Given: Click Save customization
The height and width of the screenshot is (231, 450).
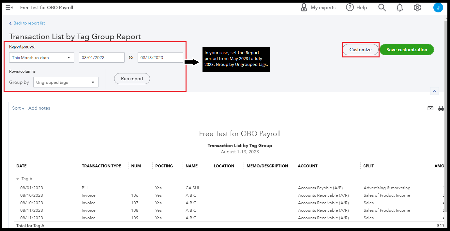Looking at the screenshot, I should [x=407, y=50].
